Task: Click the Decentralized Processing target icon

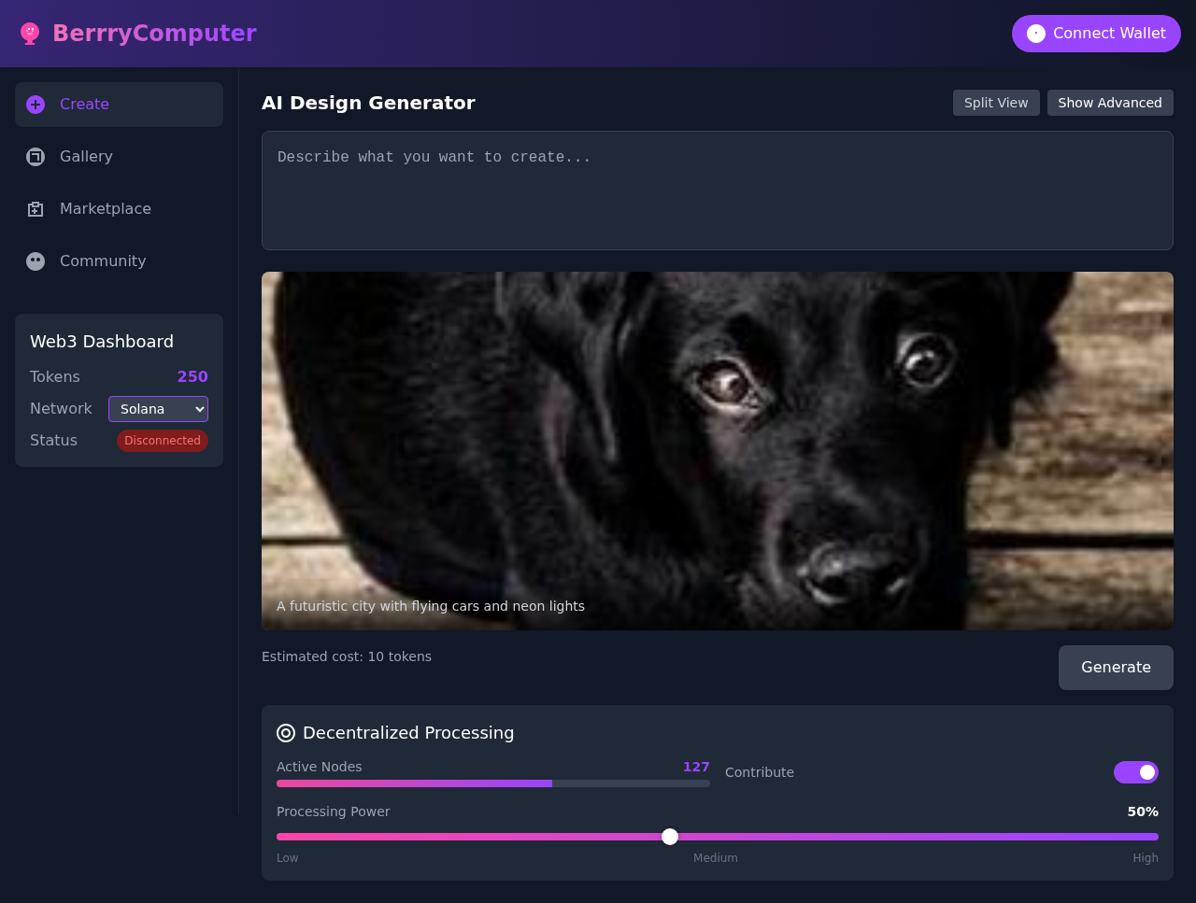Action: [286, 733]
